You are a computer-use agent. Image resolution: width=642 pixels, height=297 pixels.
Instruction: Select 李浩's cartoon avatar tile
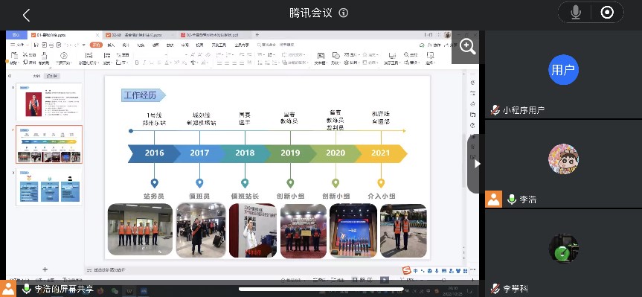563,159
